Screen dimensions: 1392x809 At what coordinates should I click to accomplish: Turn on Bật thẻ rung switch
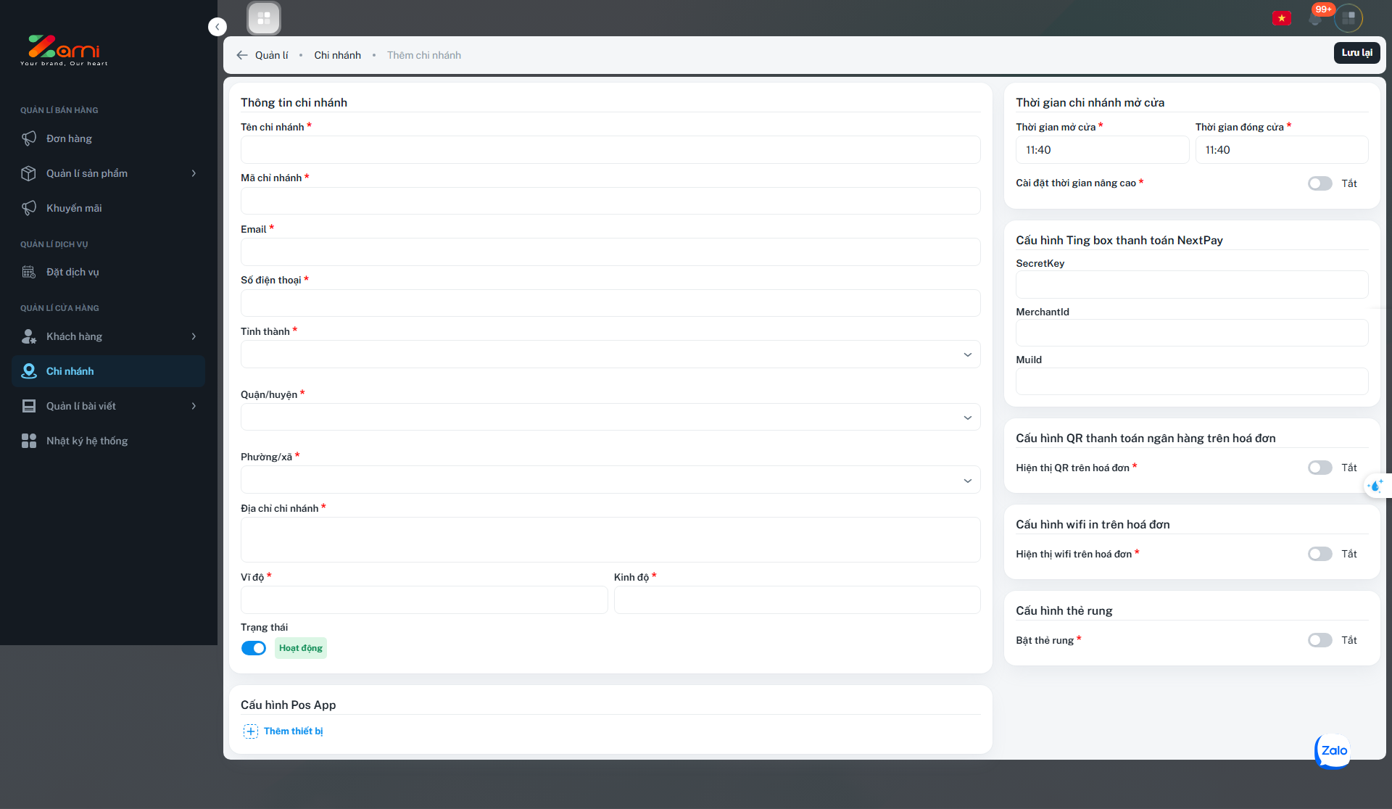pos(1319,640)
